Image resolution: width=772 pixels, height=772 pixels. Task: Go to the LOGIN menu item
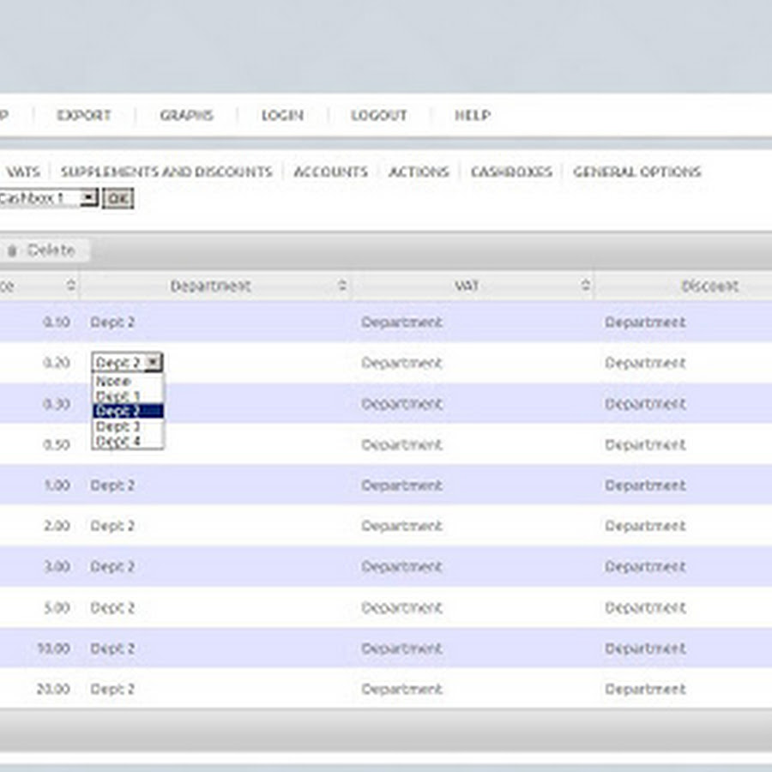282,115
